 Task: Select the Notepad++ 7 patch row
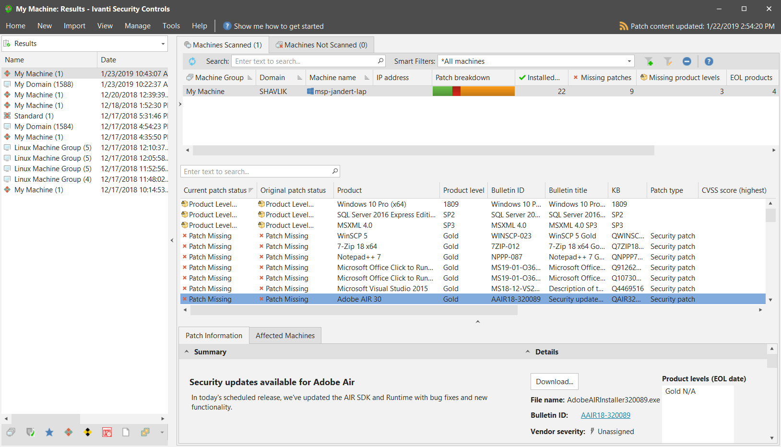pos(473,257)
